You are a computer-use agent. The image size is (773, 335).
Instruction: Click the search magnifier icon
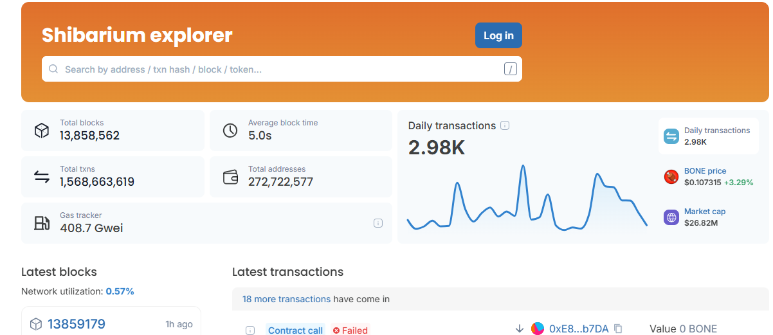(x=53, y=69)
